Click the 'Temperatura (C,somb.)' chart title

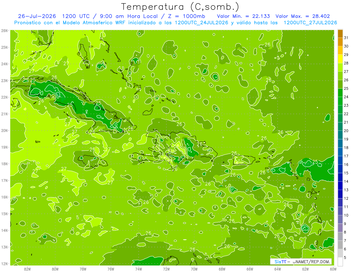(181, 7)
